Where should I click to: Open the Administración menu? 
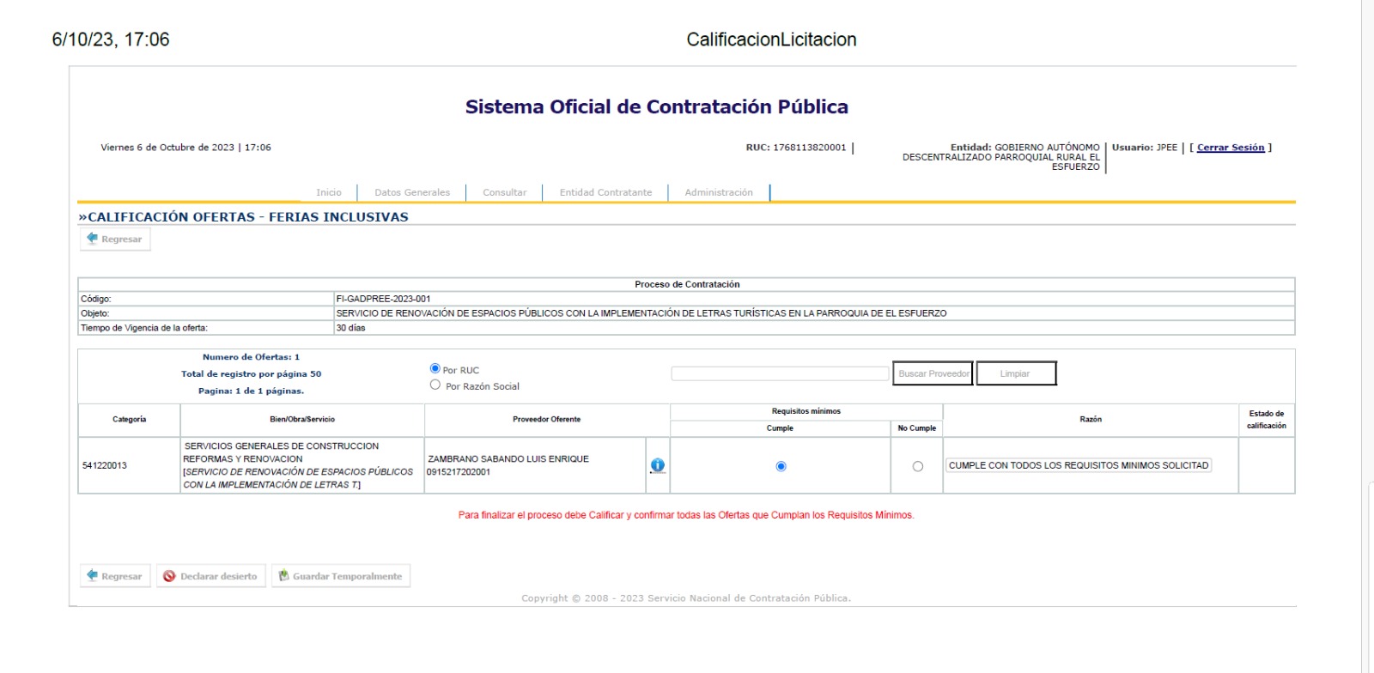[x=719, y=192]
